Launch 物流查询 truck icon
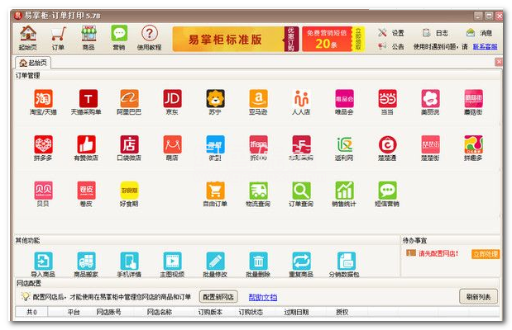Image resolution: width=512 pixels, height=330 pixels. tap(258, 191)
